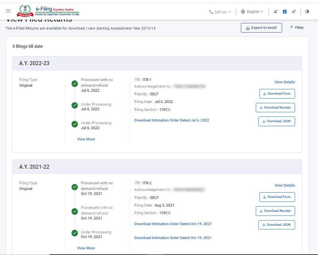Open View Details for A.Y. 2021-22
Viewport: 318px width, 255px height.
pos(284,185)
